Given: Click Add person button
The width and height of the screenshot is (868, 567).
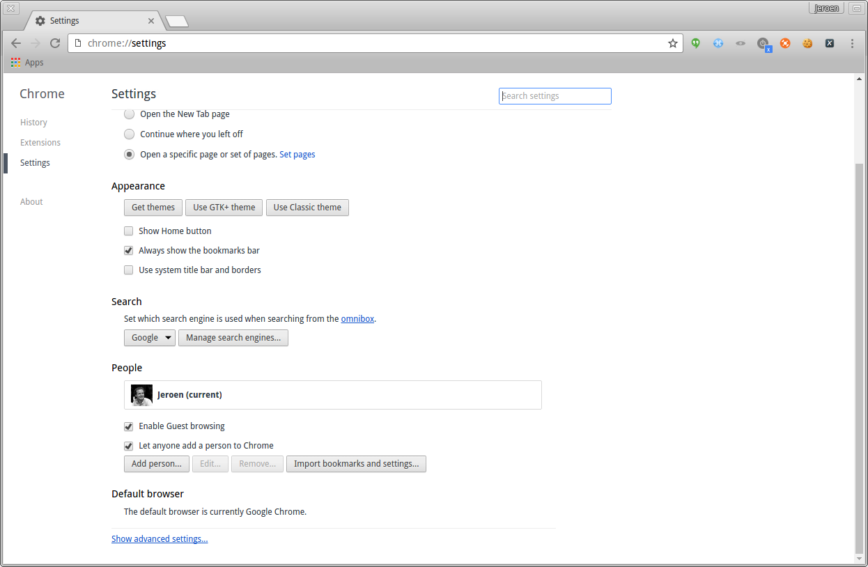Looking at the screenshot, I should pyautogui.click(x=157, y=464).
